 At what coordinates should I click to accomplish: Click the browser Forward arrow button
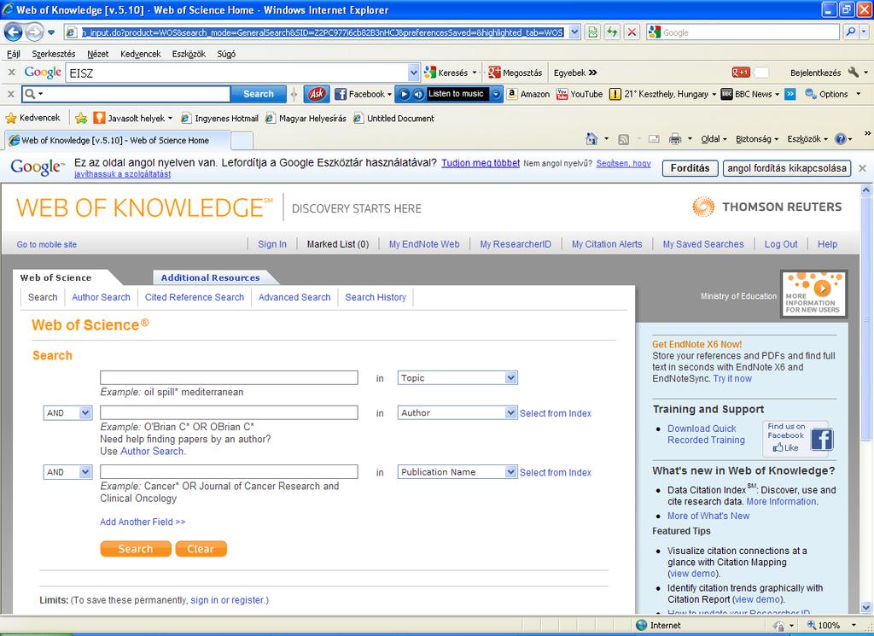[34, 32]
